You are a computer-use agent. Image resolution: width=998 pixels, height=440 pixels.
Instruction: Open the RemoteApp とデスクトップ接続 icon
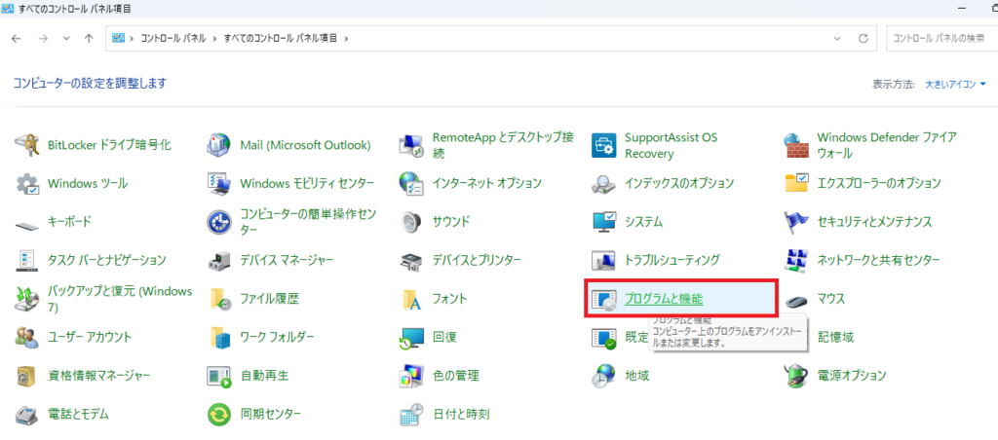click(x=411, y=146)
